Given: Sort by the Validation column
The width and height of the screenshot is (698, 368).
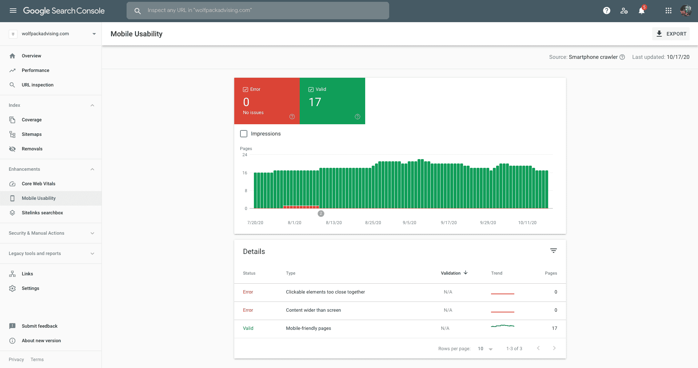Looking at the screenshot, I should tap(454, 273).
